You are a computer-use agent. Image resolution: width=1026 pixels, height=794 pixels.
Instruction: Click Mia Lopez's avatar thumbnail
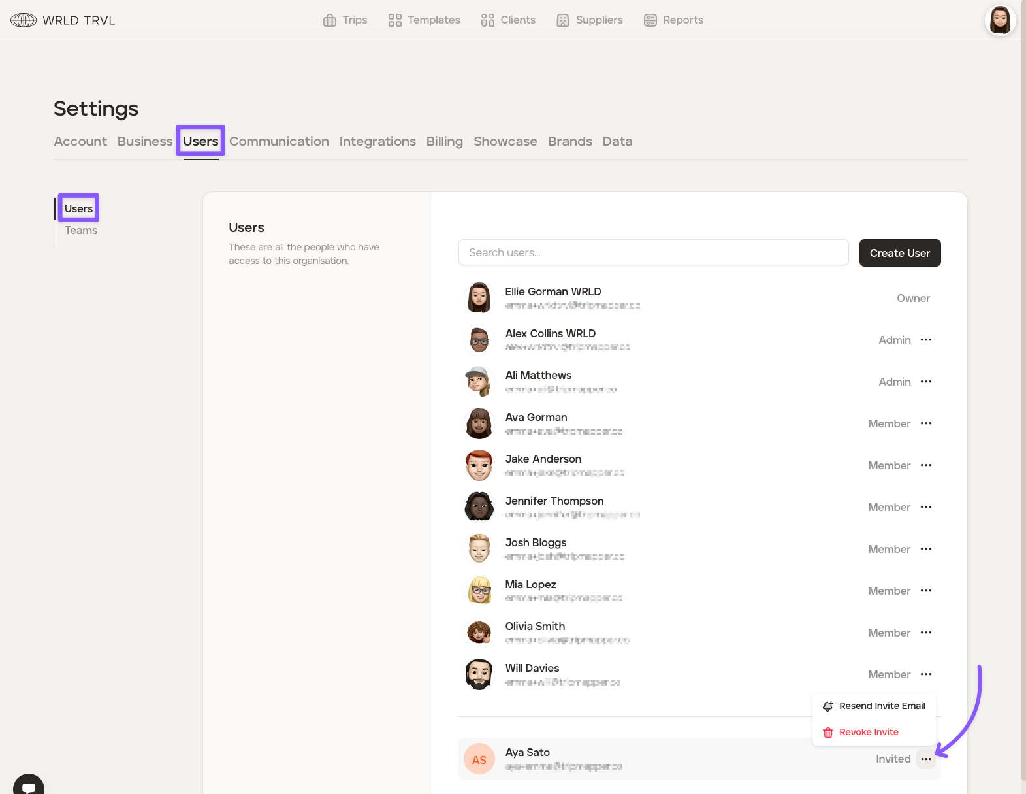pos(479,591)
